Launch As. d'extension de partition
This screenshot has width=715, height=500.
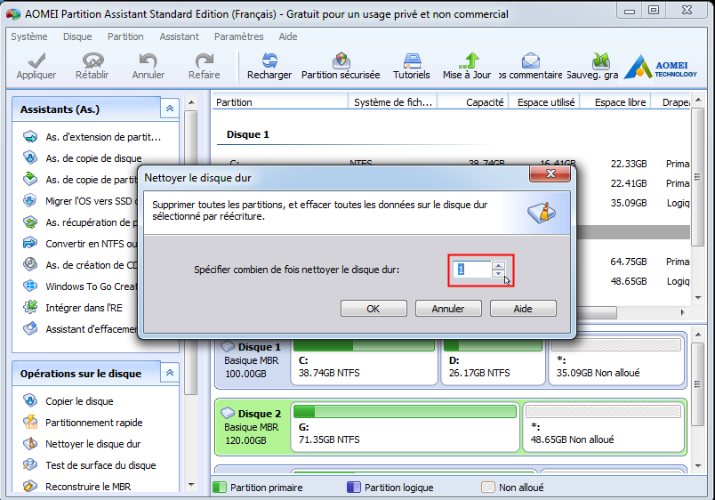[x=92, y=137]
